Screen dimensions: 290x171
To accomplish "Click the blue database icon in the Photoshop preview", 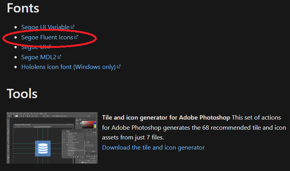I will [43, 148].
